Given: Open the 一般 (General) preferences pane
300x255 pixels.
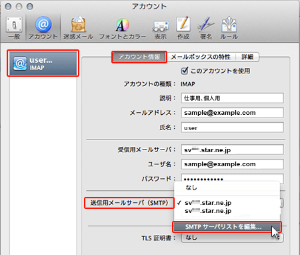Looking at the screenshot, I should [x=14, y=28].
